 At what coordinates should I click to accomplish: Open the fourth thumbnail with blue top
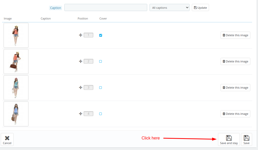16,114
